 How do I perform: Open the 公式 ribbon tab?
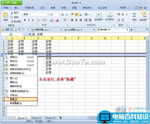pos(42,8)
